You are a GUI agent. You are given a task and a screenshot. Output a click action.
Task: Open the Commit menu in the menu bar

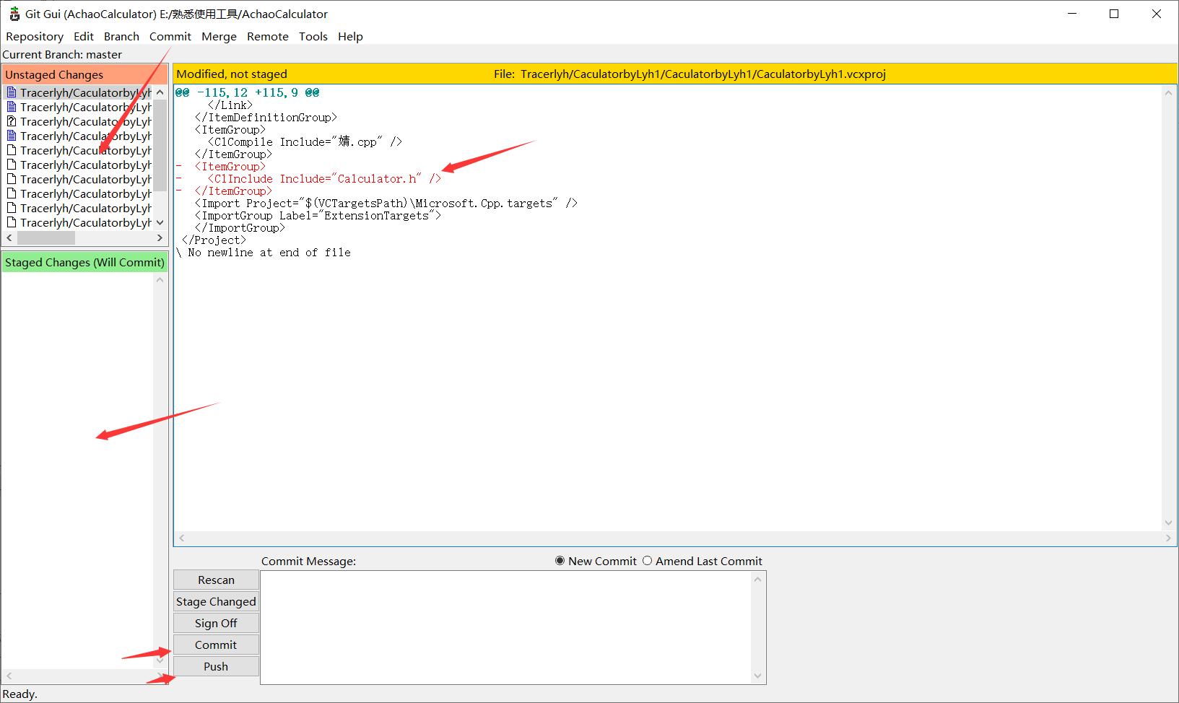point(170,36)
